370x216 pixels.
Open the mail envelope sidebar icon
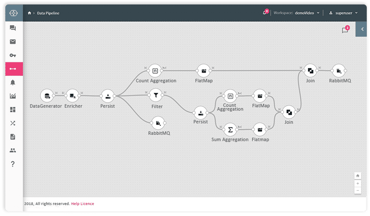13,42
